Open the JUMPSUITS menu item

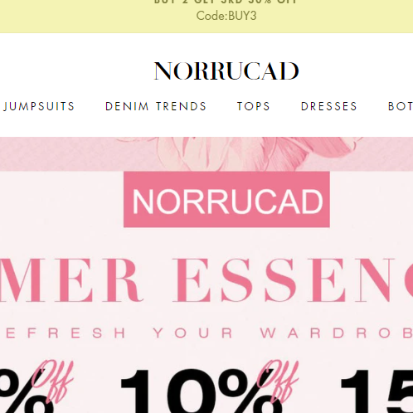click(x=39, y=106)
